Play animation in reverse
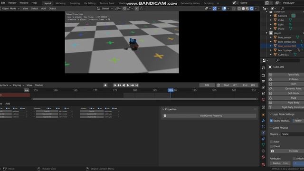 coord(123,85)
